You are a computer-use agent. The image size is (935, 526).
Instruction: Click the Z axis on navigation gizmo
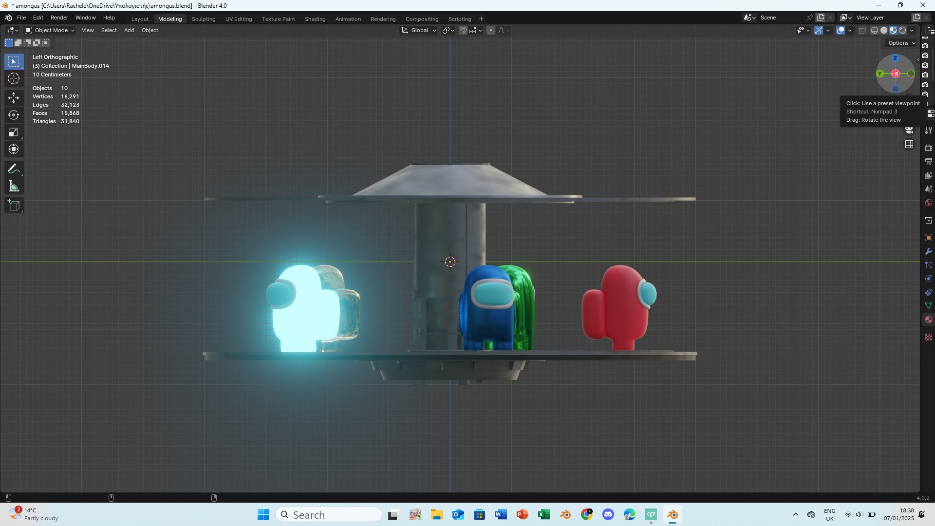(x=895, y=58)
